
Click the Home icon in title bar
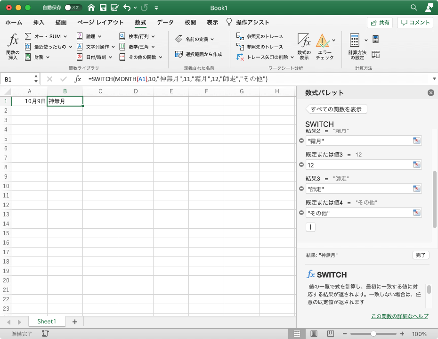pos(91,8)
